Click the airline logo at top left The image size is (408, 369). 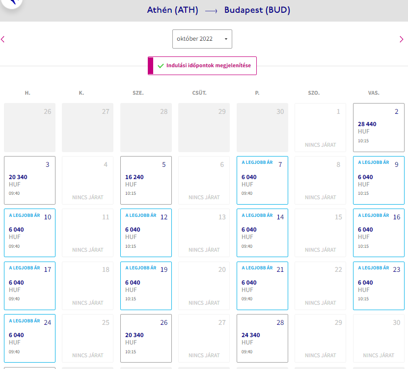[x=12, y=2]
